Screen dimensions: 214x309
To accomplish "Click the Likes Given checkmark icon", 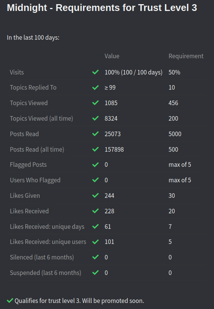I will 95,196.
